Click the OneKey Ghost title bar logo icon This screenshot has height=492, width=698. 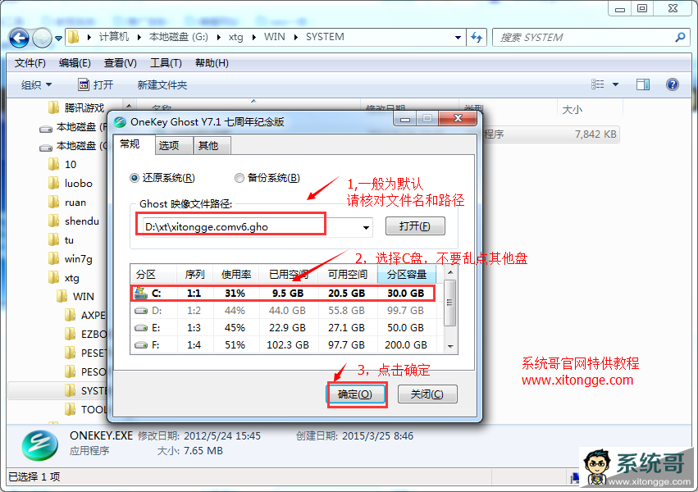(119, 122)
